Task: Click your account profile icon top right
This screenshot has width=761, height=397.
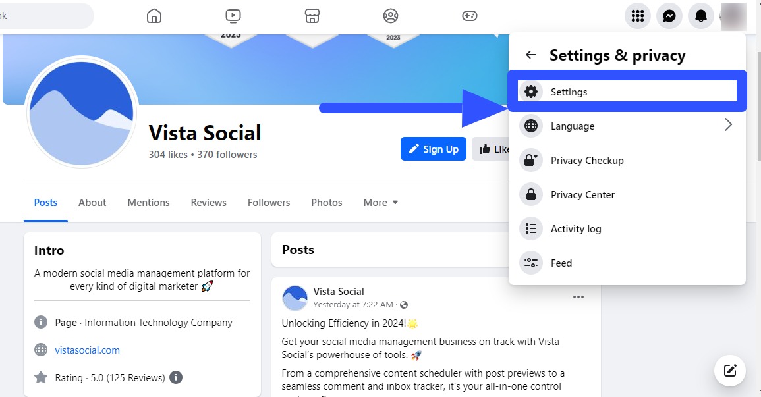Action: coord(733,16)
